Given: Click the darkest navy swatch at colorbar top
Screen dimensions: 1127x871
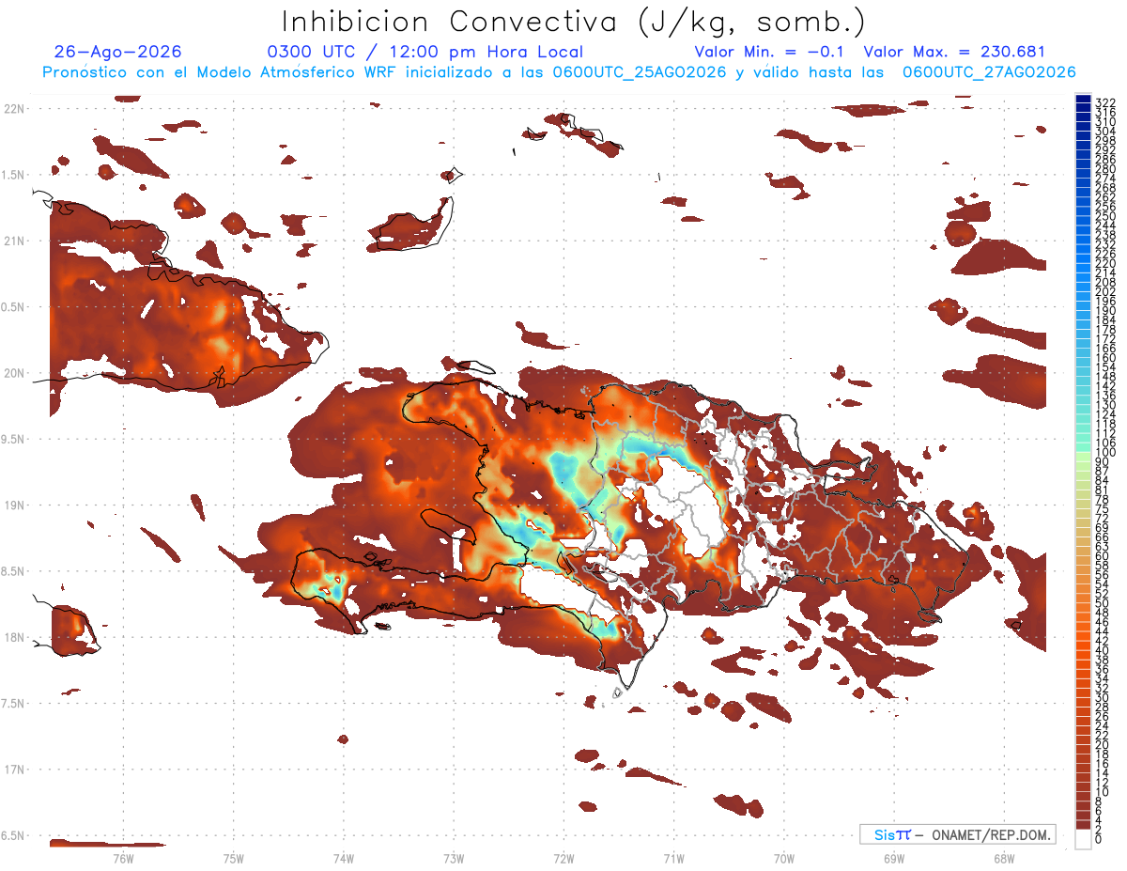Looking at the screenshot, I should click(1083, 100).
